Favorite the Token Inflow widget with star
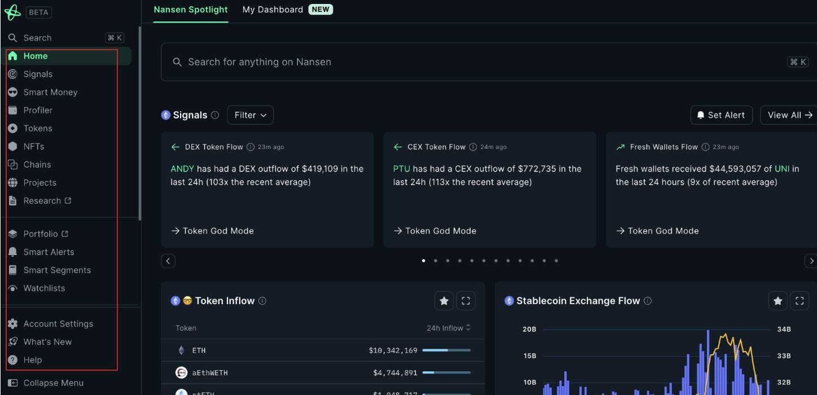817x395 pixels. pyautogui.click(x=444, y=301)
